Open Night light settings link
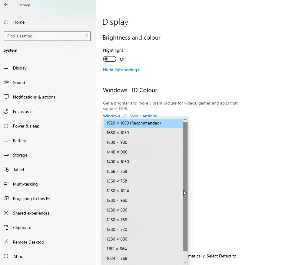This screenshot has height=265, width=289. click(121, 70)
